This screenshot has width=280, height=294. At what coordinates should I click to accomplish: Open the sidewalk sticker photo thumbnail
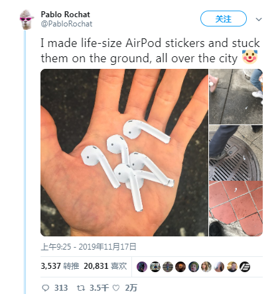236,97
